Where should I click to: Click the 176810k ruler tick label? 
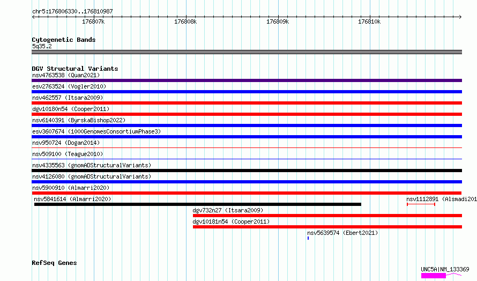[x=369, y=21]
